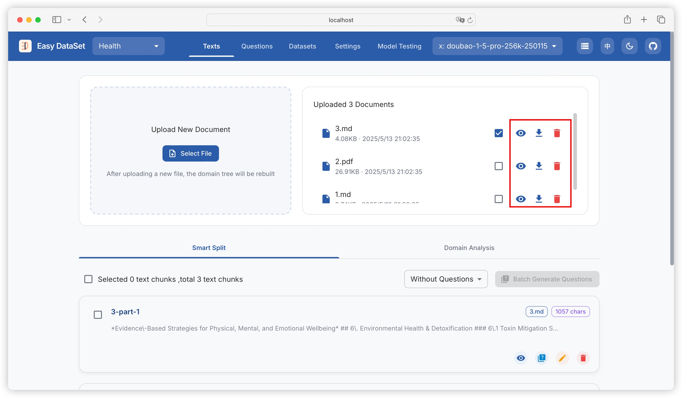Uncheck the 3.md document checkbox
This screenshot has width=682, height=398.
point(498,133)
